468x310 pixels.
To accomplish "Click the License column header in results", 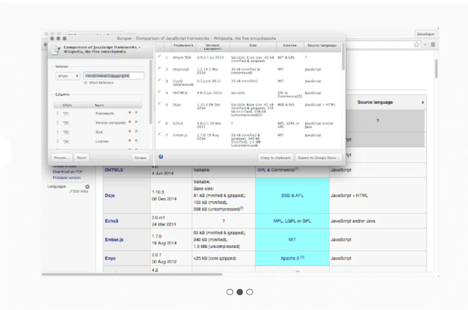I will tap(290, 46).
